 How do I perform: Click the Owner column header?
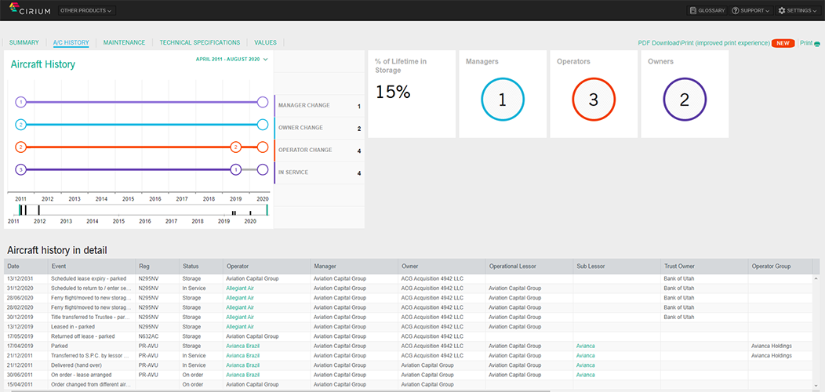pos(442,267)
